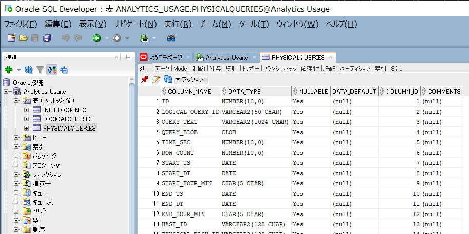Click the schema browser icon beside filter

pos(52,70)
